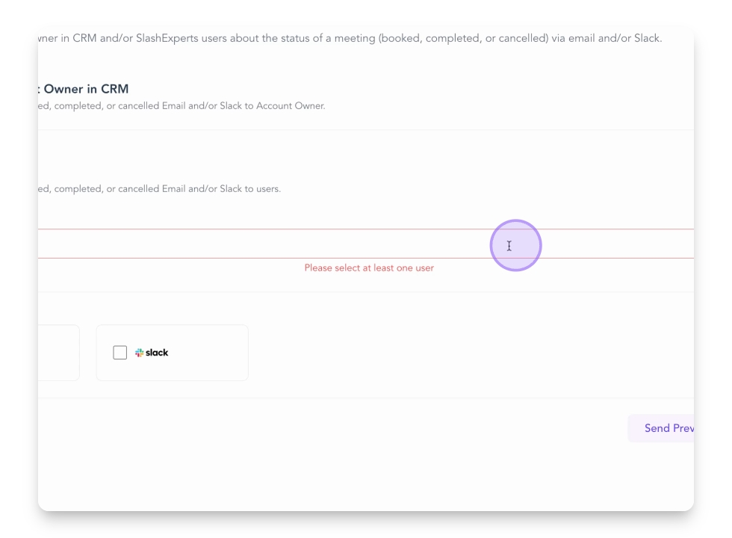732x538 pixels.
Task: Enable the Slack notification checkbox
Action: pos(120,353)
